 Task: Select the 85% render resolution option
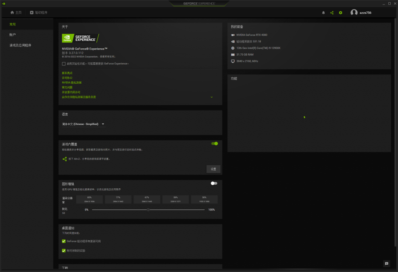[89, 199]
